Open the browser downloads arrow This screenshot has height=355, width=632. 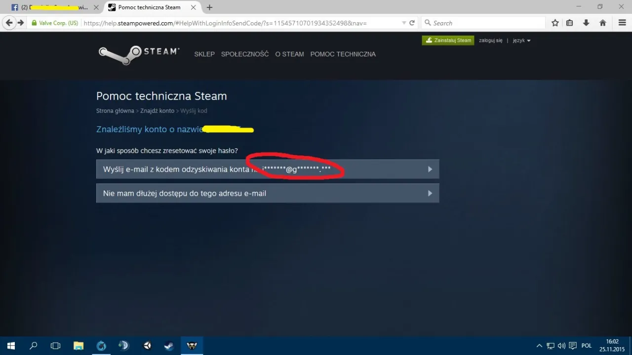[586, 23]
